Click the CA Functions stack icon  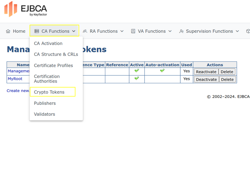click(x=37, y=31)
